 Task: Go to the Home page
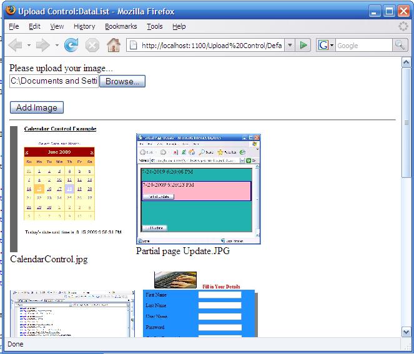pyautogui.click(x=114, y=45)
